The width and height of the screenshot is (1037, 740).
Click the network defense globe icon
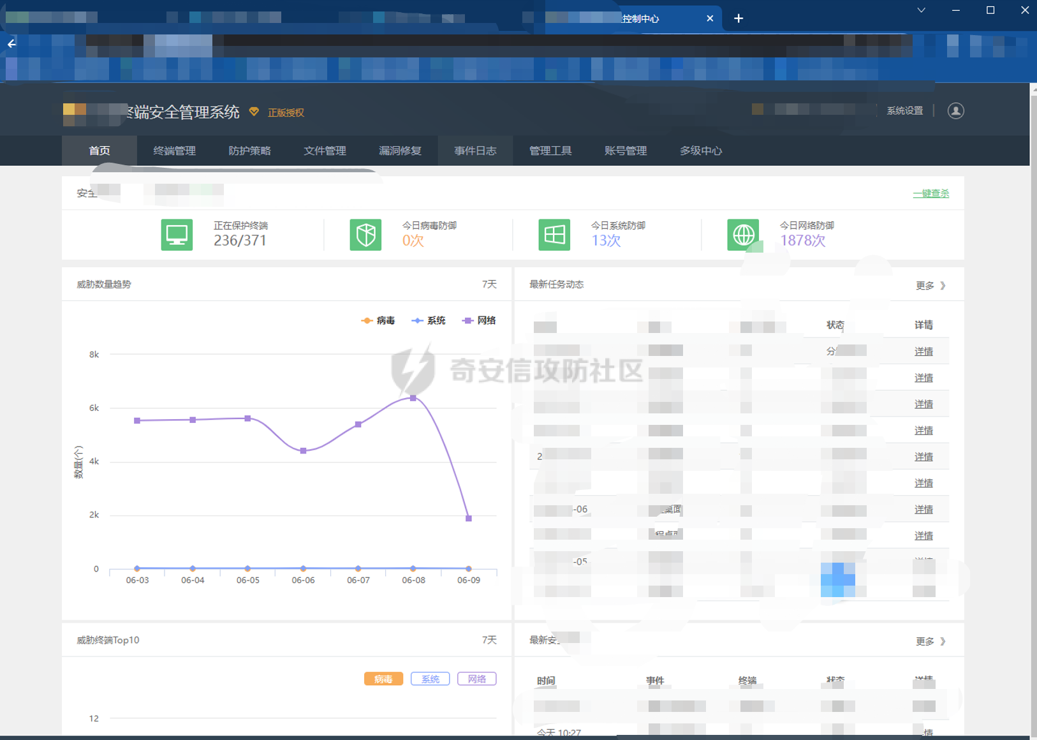743,235
